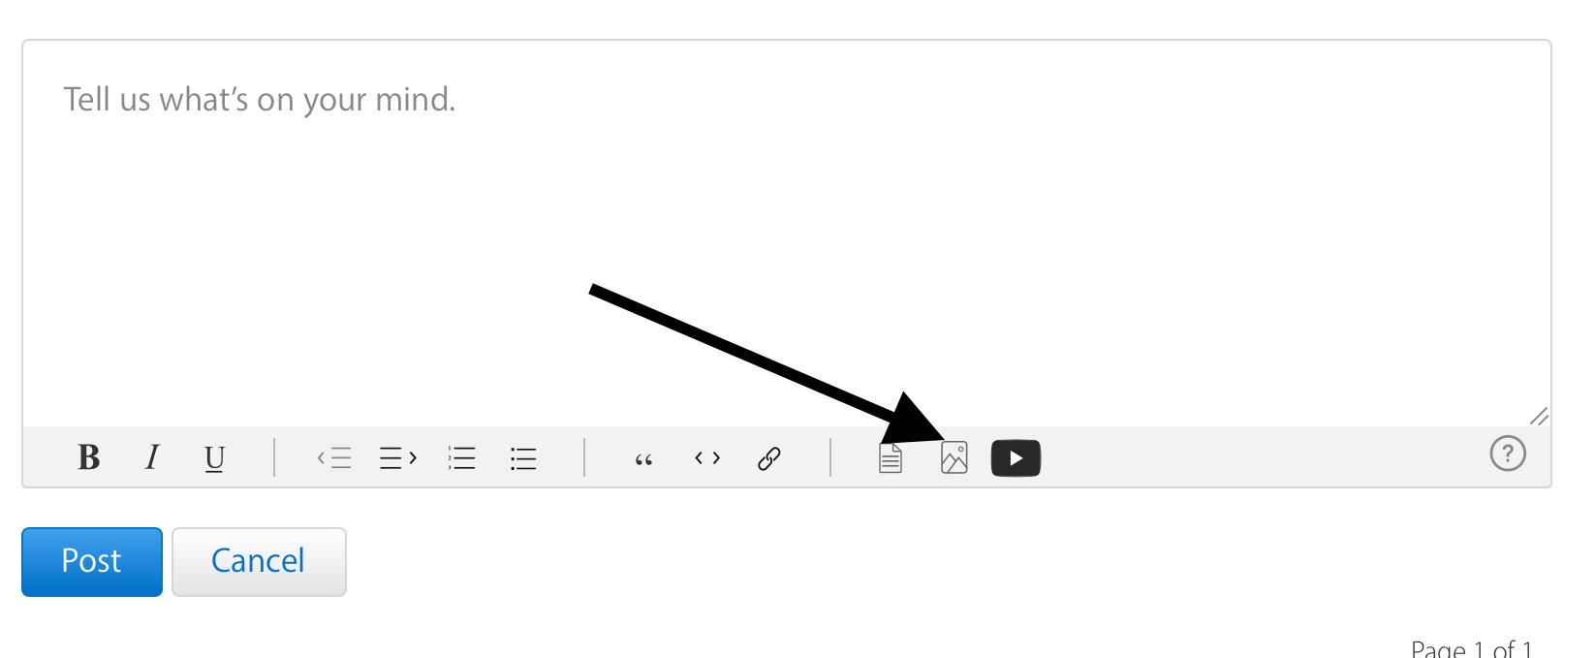This screenshot has width=1595, height=658.
Task: Toggle italic formatting
Action: [x=152, y=456]
